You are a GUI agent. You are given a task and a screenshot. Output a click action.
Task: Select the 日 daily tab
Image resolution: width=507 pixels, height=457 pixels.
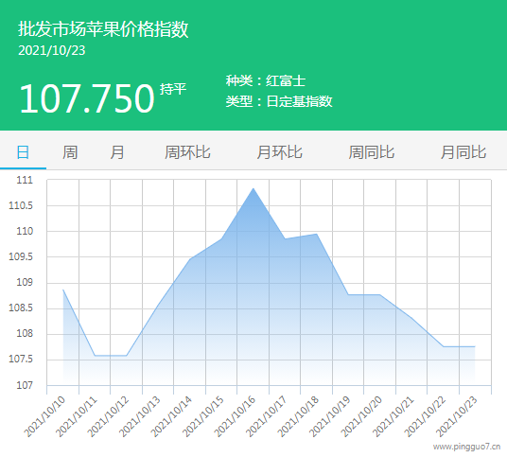tap(23, 152)
